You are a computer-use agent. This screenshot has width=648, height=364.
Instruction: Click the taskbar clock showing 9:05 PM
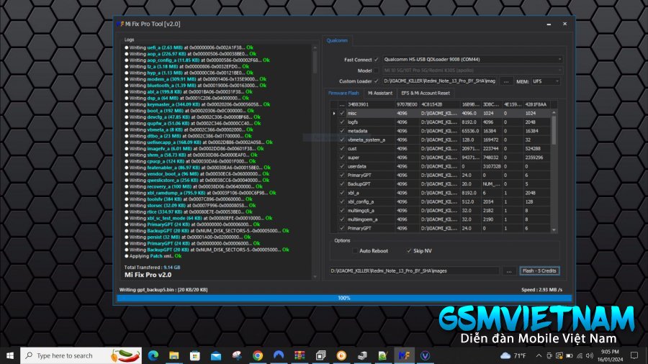pos(610,355)
